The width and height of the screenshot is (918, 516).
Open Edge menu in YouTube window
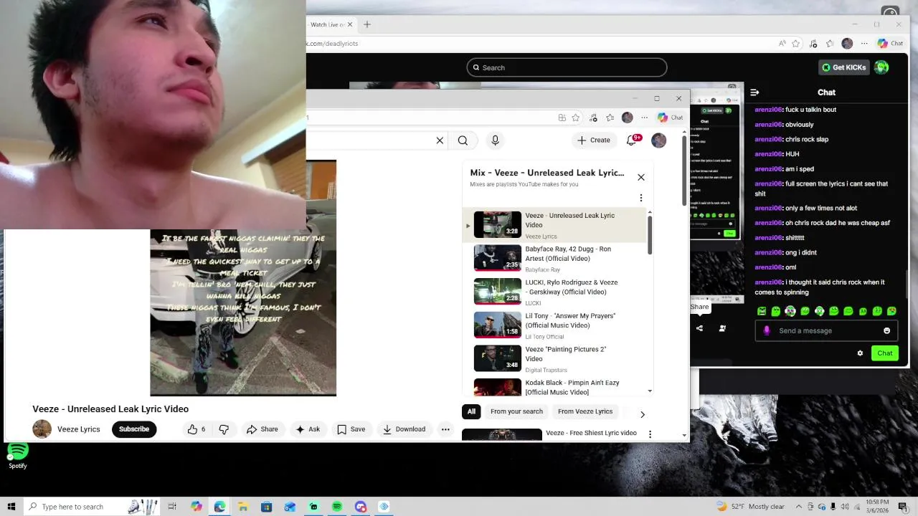point(644,118)
